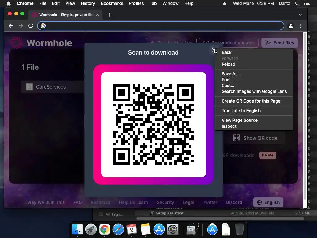Select Translate to English menu item
The height and width of the screenshot is (238, 317).
coord(254,111)
